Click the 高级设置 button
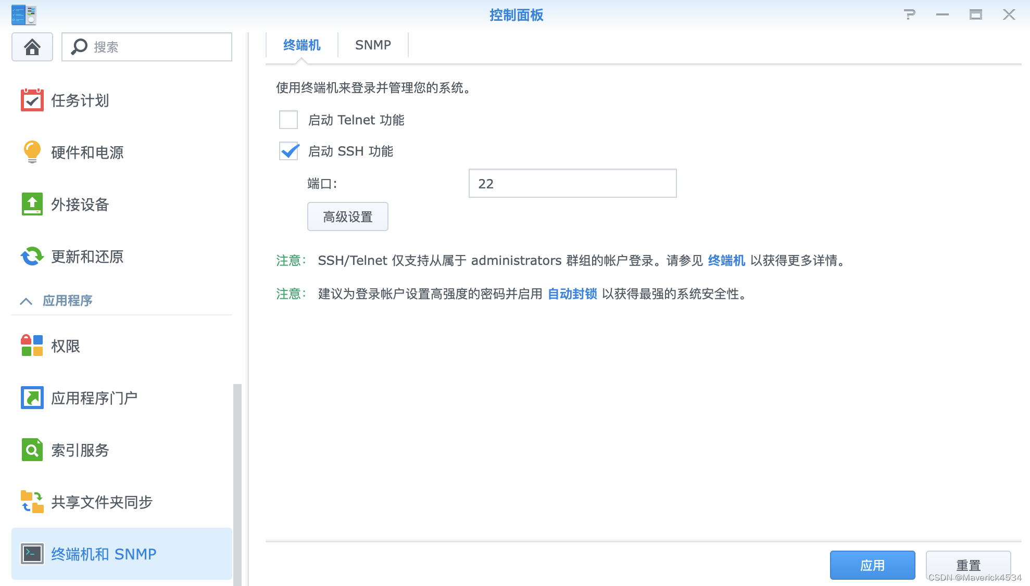Image resolution: width=1030 pixels, height=586 pixels. (x=347, y=216)
